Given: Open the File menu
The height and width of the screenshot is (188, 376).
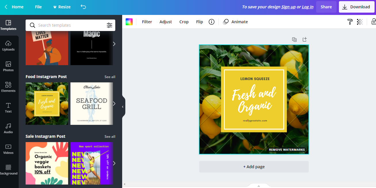Looking at the screenshot, I should click(x=38, y=7).
